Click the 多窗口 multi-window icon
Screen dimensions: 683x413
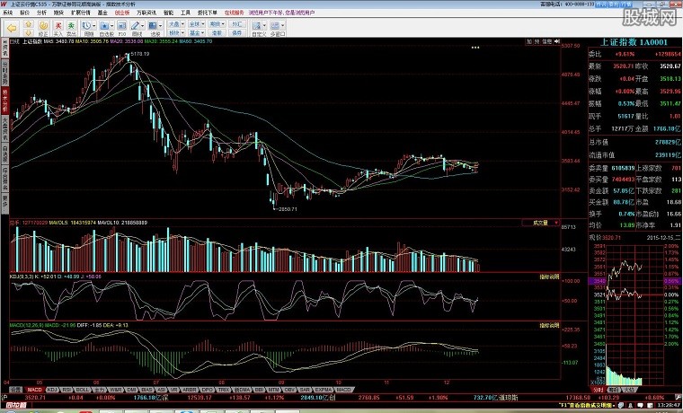333,27
